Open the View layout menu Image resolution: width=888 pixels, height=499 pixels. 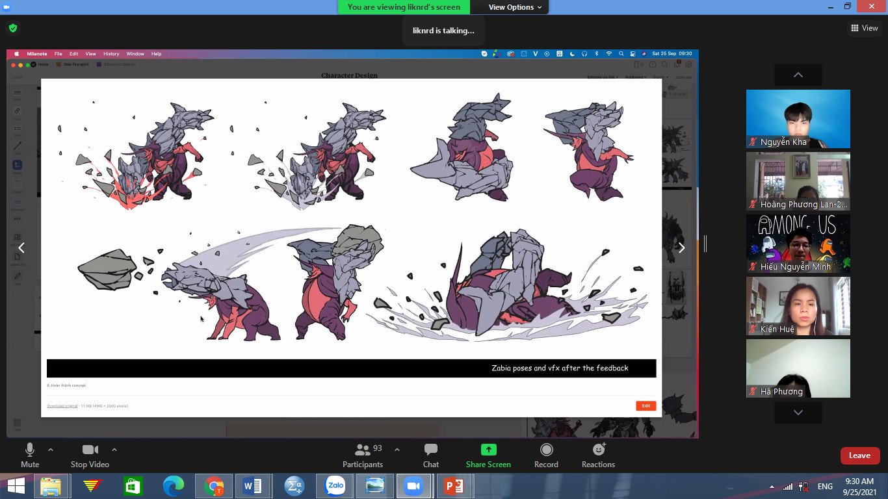tap(865, 28)
